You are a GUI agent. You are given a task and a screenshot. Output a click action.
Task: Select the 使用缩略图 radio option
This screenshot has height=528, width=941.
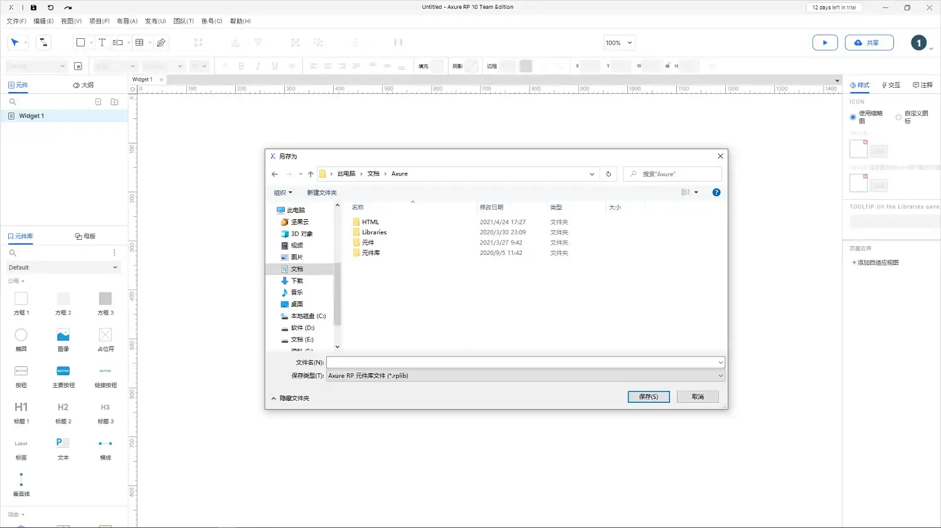[x=853, y=117]
